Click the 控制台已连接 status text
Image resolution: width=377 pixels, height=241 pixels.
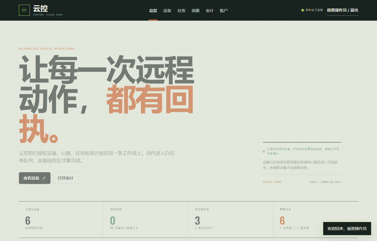(x=314, y=10)
